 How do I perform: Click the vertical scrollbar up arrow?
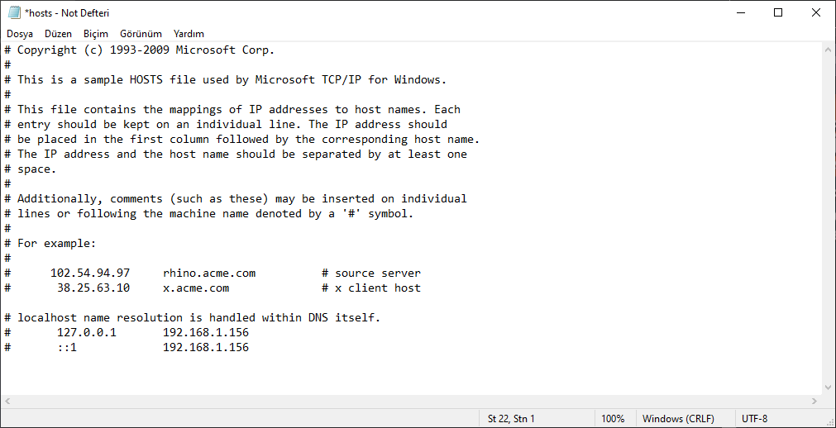(x=829, y=50)
